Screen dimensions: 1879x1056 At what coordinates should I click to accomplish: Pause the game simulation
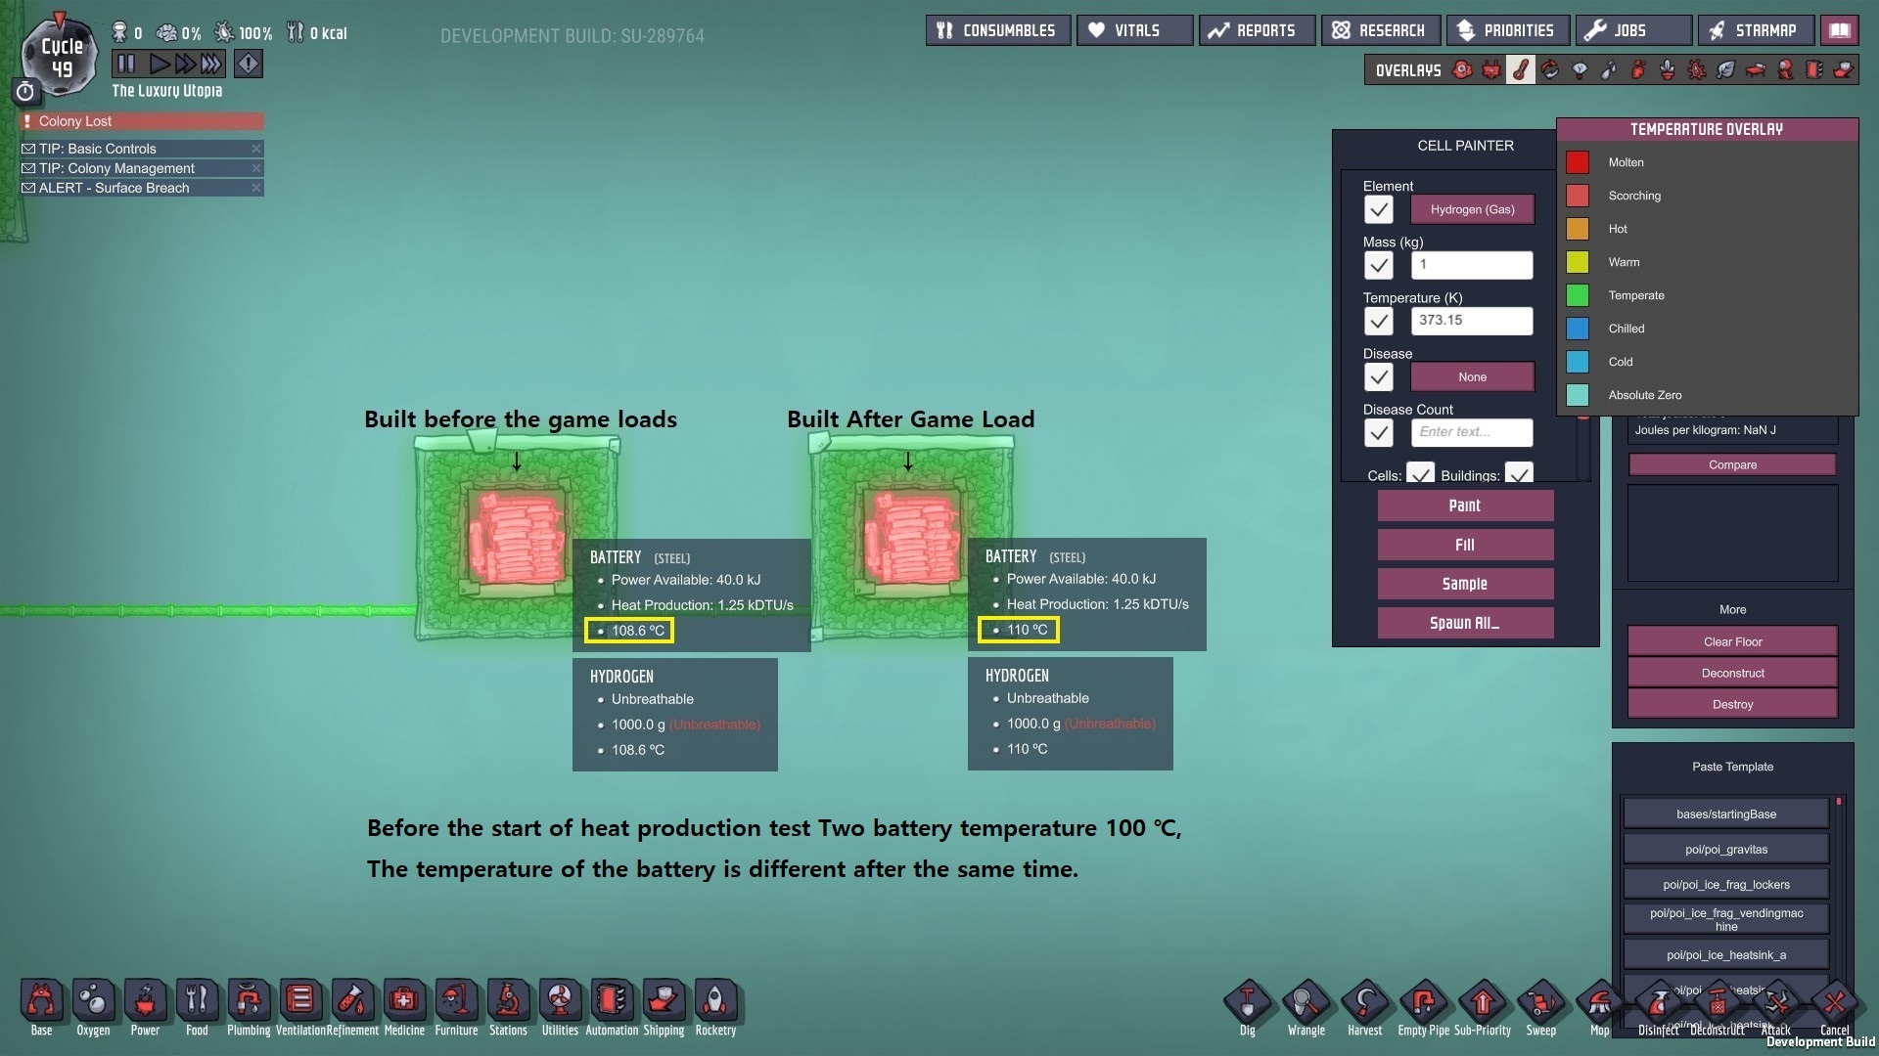click(126, 65)
